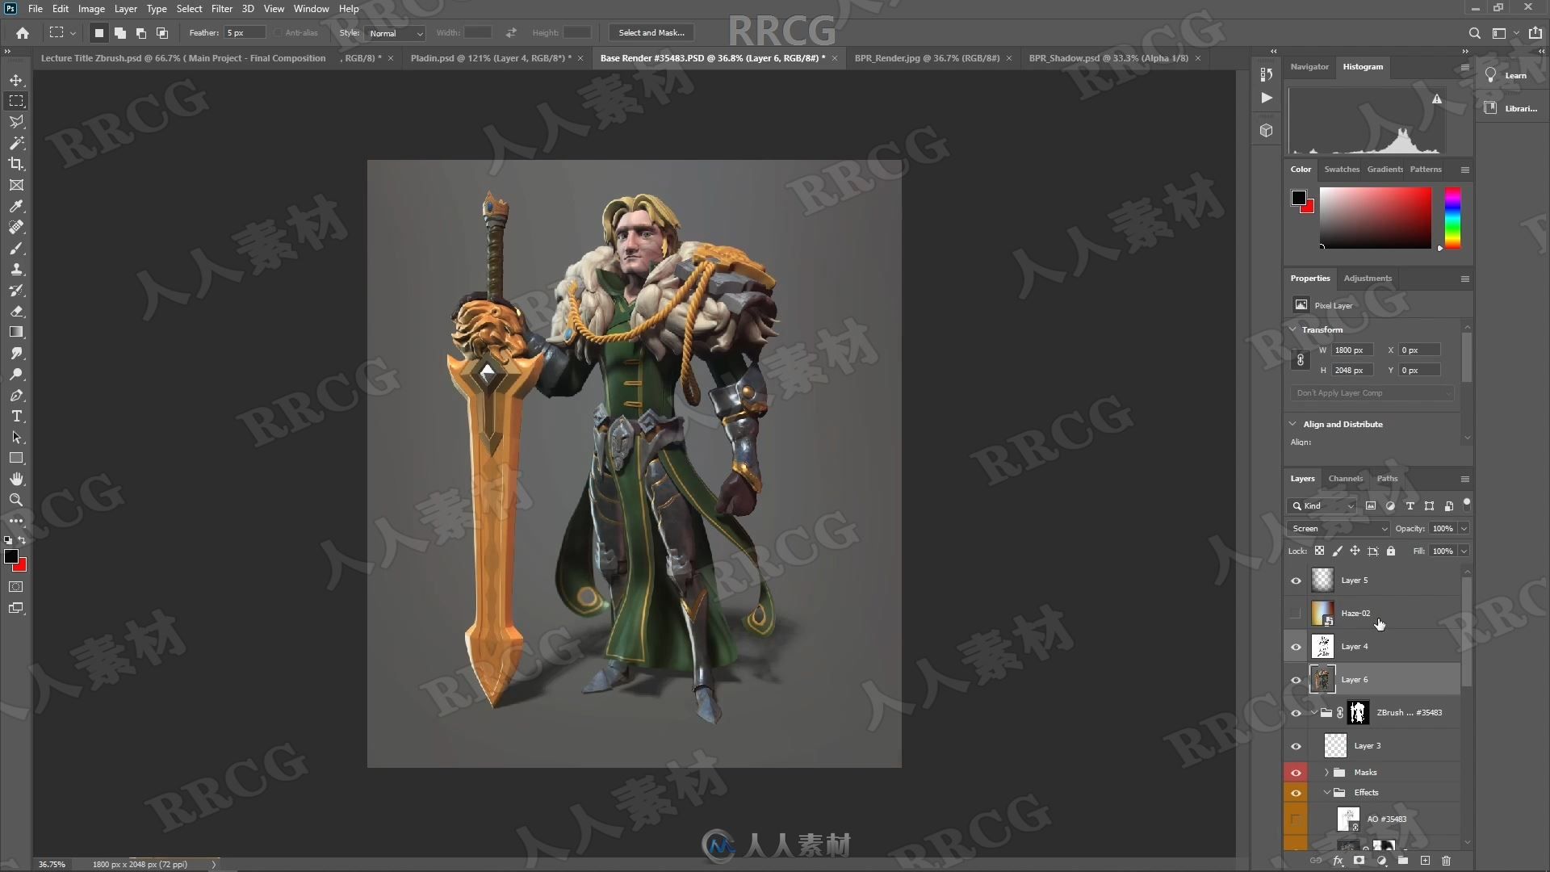The height and width of the screenshot is (872, 1550).
Task: Switch to the Channels tab
Action: tap(1346, 477)
